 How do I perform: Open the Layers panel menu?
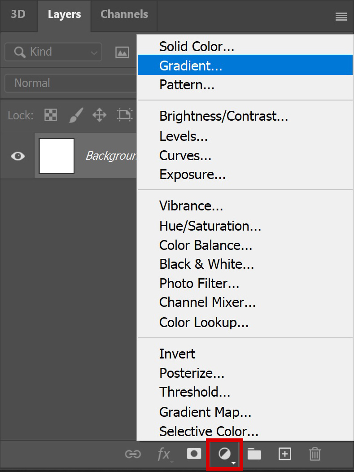341,16
